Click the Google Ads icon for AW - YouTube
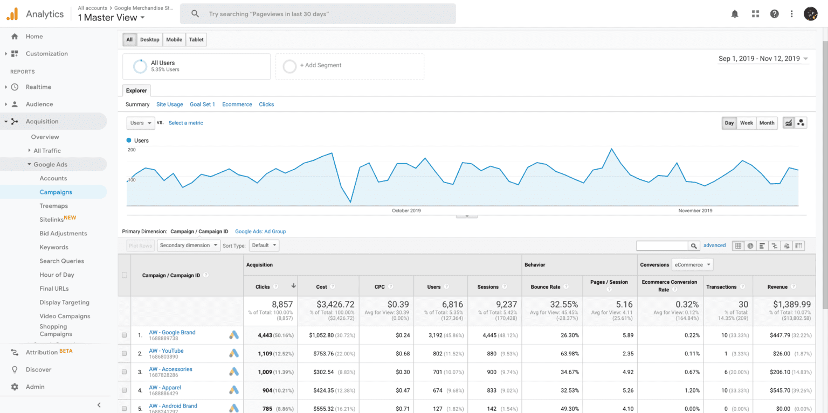828x413 pixels. [233, 353]
